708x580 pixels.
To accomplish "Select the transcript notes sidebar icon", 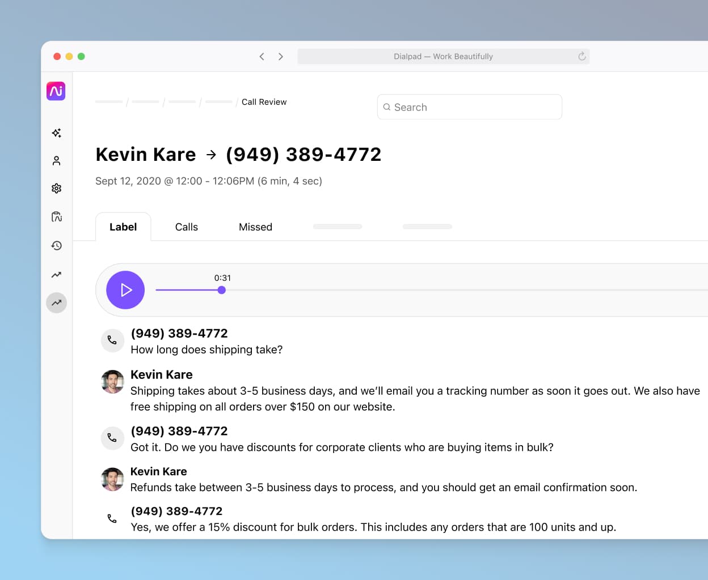I will click(x=56, y=216).
